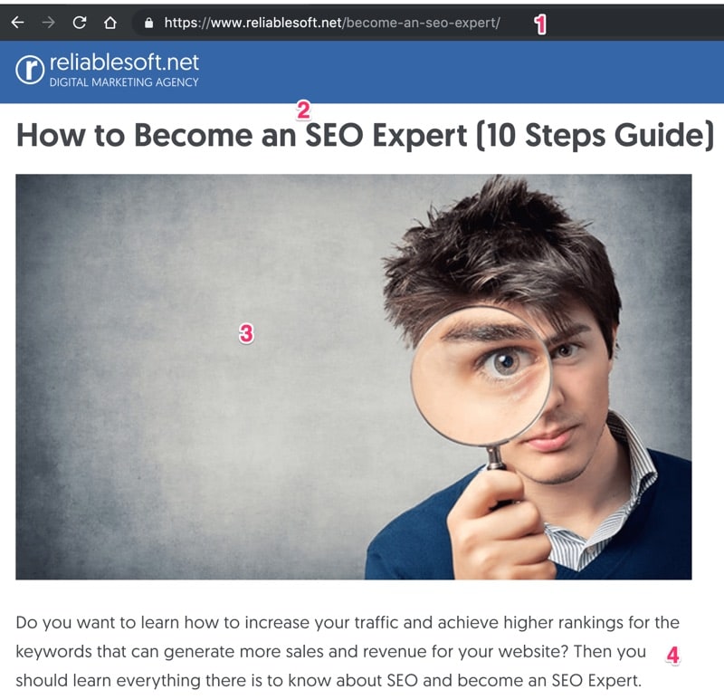Focus the address bar on www.reliablesoft.net domain

[276, 23]
